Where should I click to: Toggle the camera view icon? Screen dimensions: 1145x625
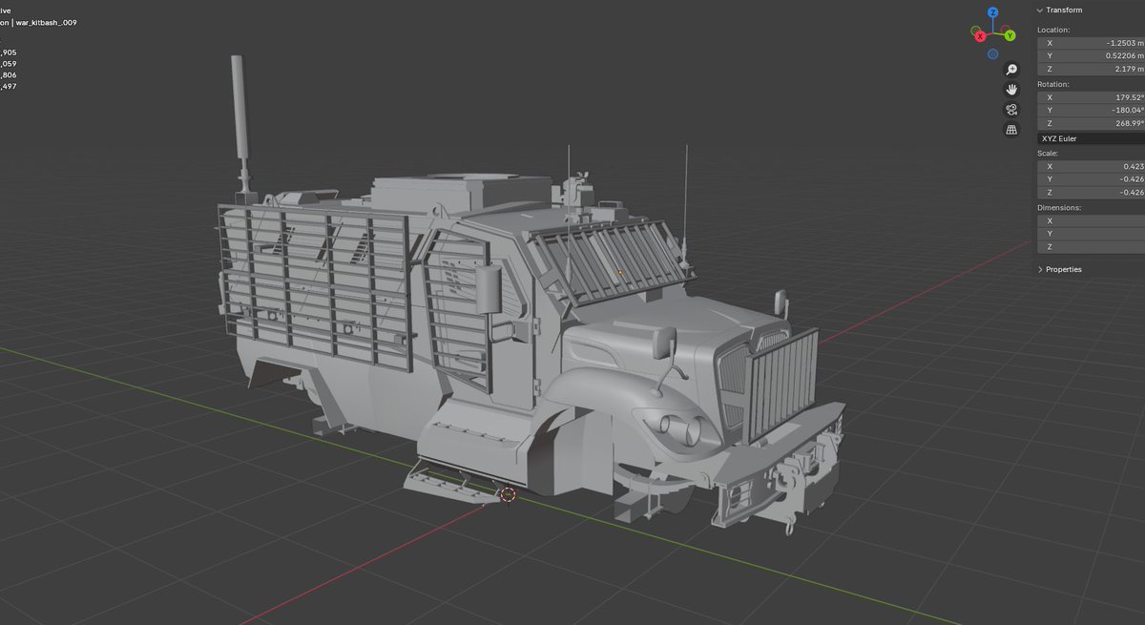[1012, 110]
